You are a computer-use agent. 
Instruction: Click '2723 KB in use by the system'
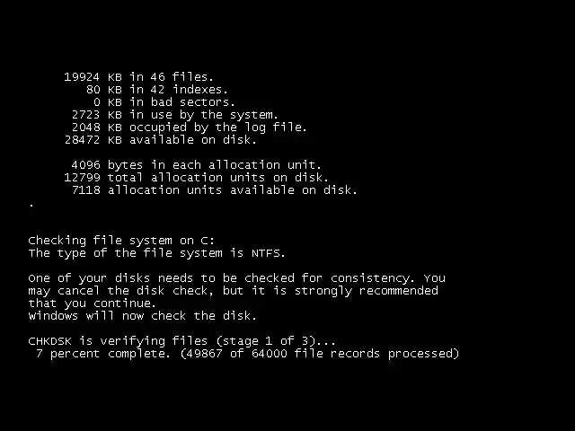pyautogui.click(x=175, y=115)
